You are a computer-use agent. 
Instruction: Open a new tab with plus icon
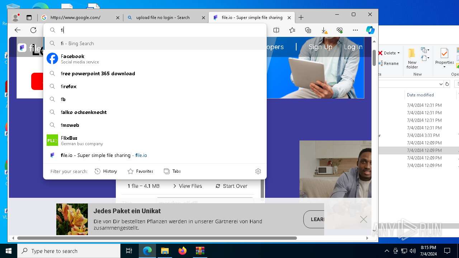(301, 17)
